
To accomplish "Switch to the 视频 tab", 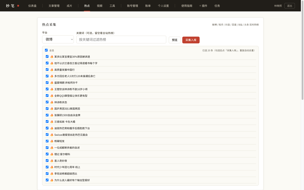I will (100, 6).
